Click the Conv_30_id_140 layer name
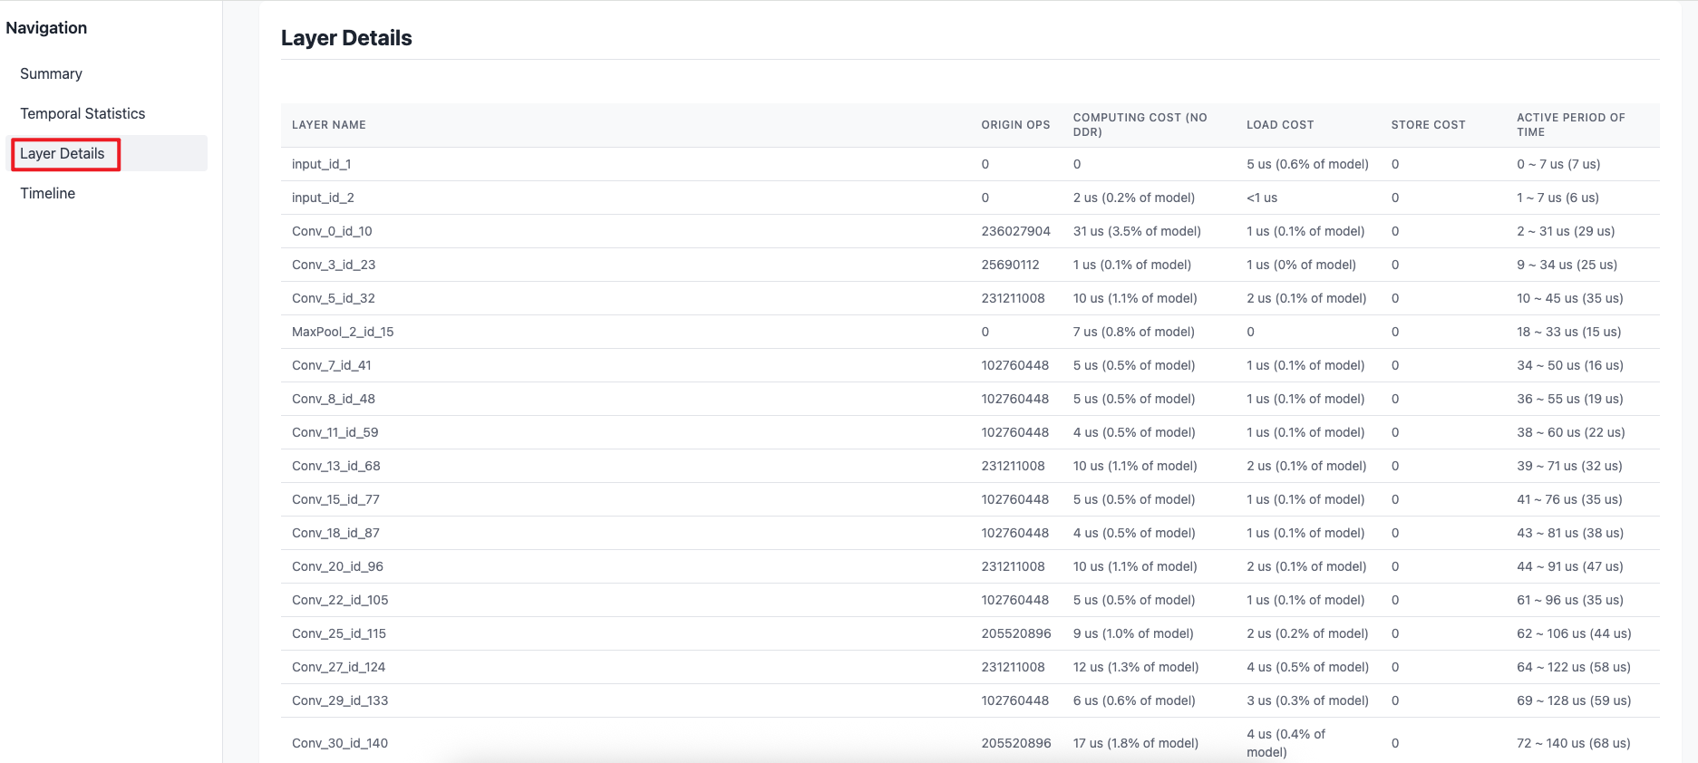Image resolution: width=1698 pixels, height=763 pixels. point(340,743)
